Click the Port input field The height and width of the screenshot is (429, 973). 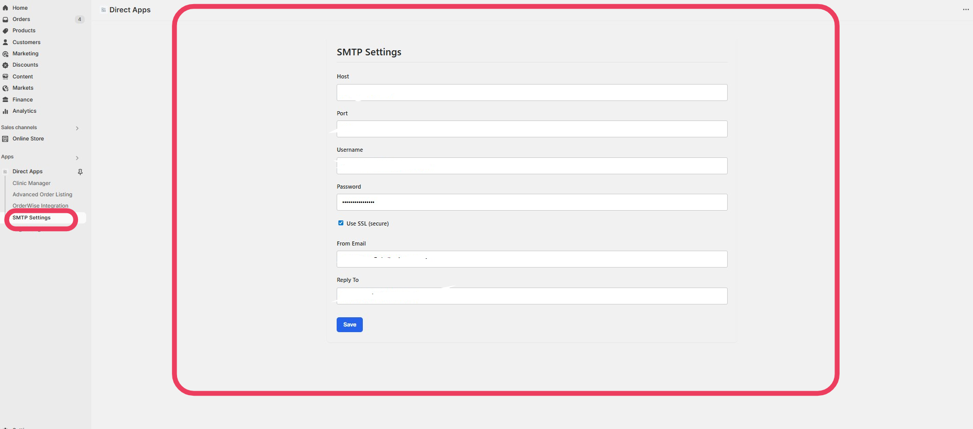coord(532,129)
